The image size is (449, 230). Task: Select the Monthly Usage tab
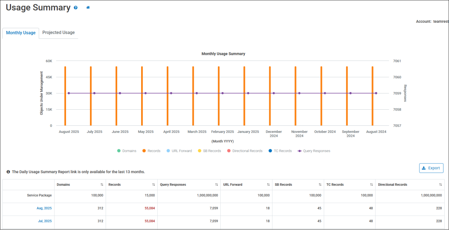(x=21, y=33)
